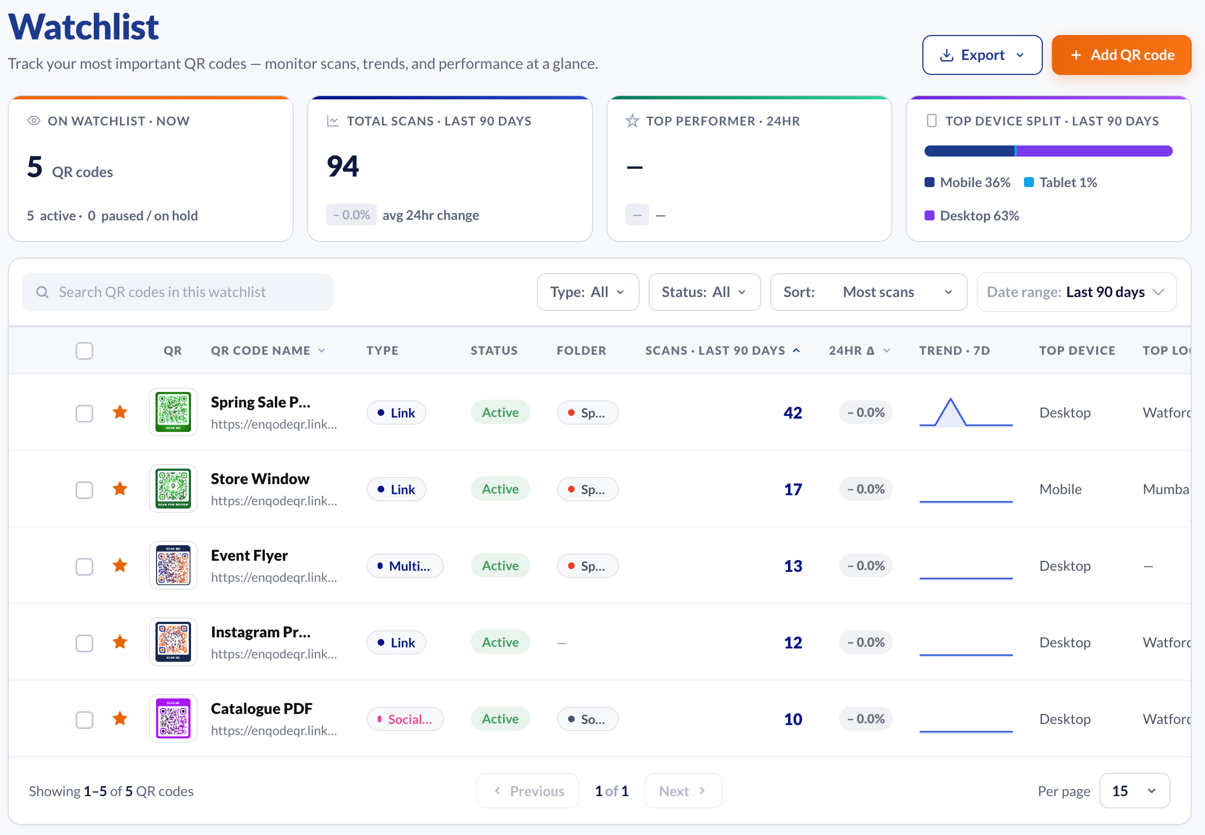Sort by QR Code Name column
The image size is (1205, 835).
[268, 350]
